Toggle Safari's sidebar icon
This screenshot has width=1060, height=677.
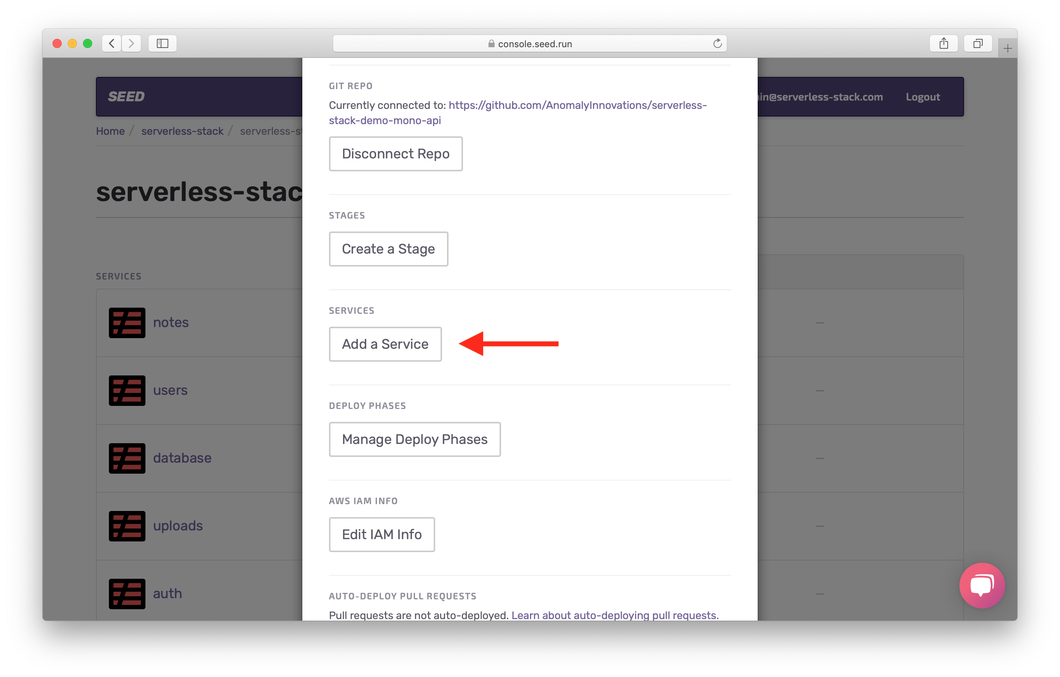click(163, 43)
